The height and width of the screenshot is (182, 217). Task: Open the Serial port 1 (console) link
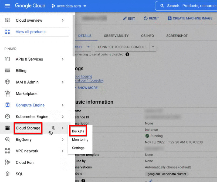(x=89, y=81)
